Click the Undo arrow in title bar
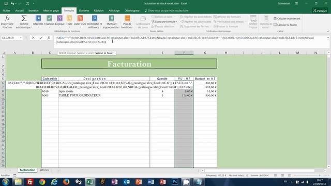 coord(12,4)
